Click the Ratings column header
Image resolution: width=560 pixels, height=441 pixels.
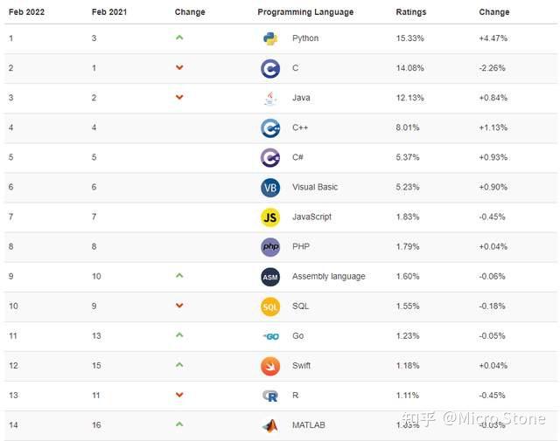point(410,12)
